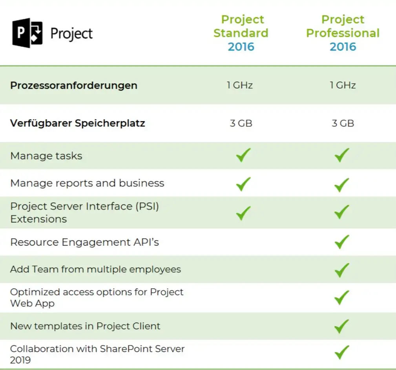Click Professional checkmark for Manage tasks
Image resolution: width=396 pixels, height=370 pixels.
[x=342, y=155]
